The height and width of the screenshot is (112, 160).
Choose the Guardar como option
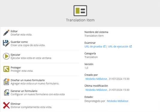point(19,42)
